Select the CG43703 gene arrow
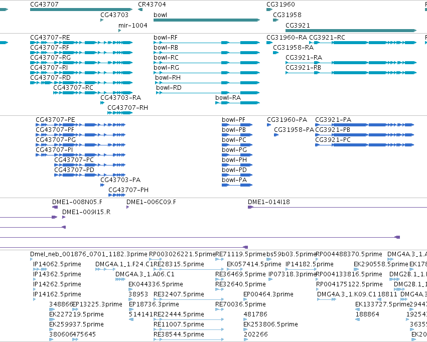 (x=102, y=20)
